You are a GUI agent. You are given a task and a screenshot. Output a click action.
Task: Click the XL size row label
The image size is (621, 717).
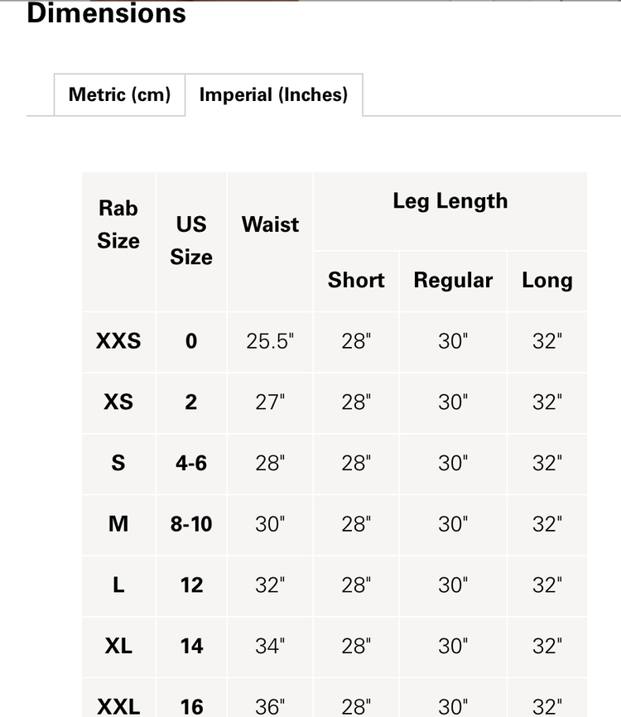pos(118,647)
